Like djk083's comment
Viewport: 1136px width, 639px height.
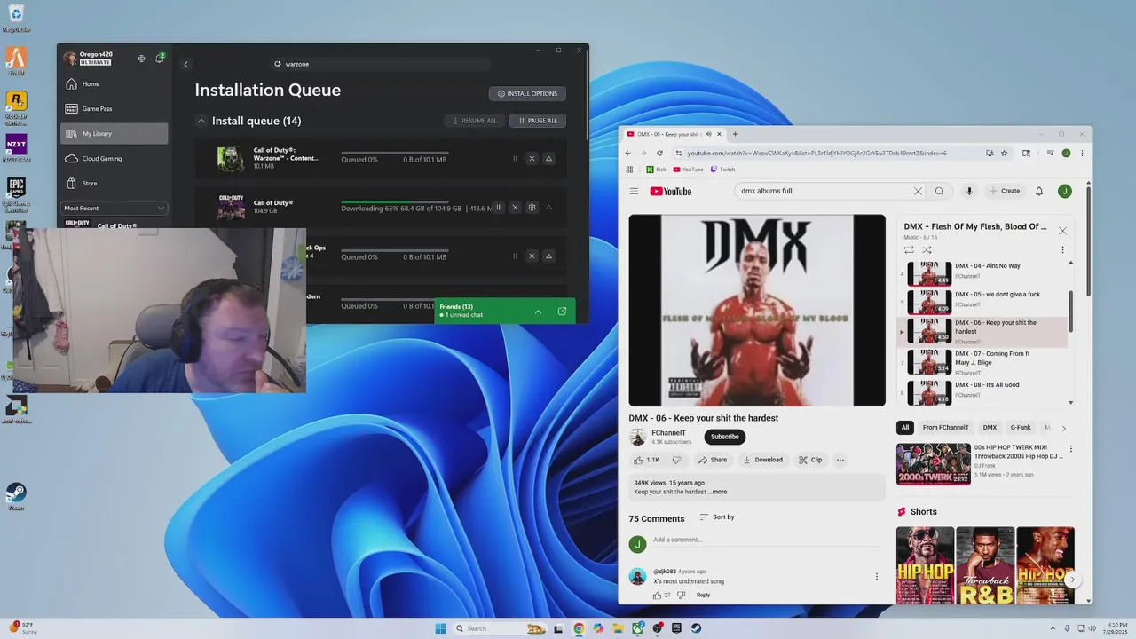(658, 595)
